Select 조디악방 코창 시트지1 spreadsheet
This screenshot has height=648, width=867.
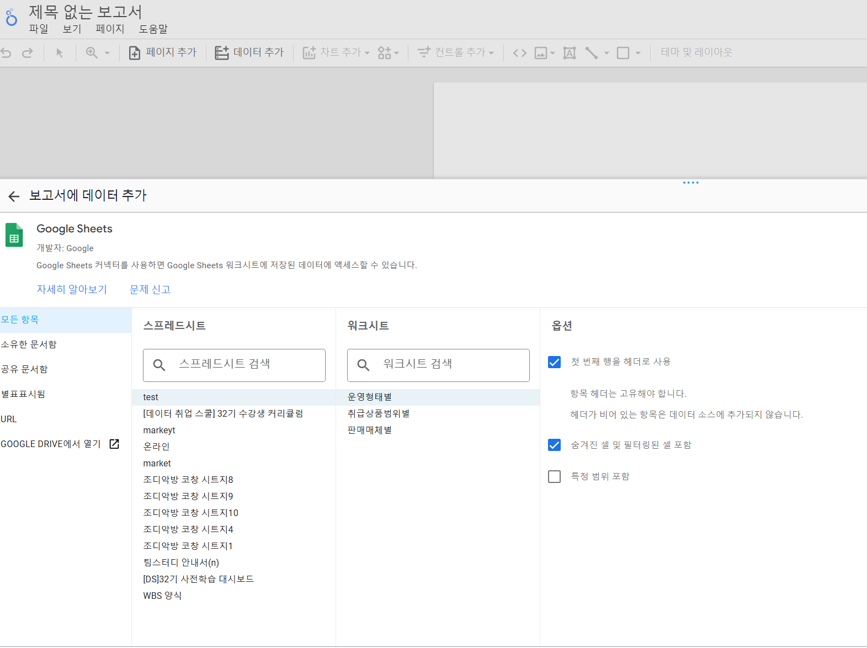(x=233, y=546)
